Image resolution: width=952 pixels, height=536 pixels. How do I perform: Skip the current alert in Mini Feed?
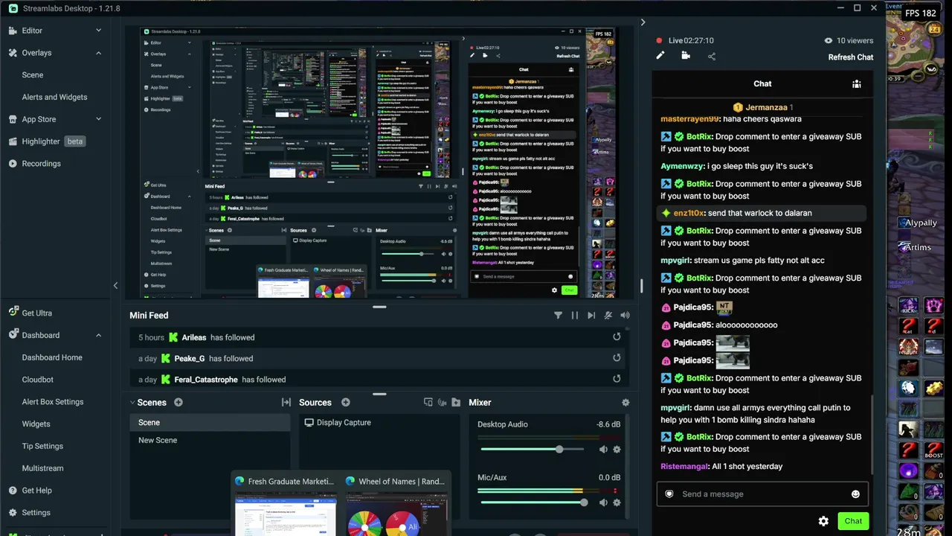click(x=591, y=316)
